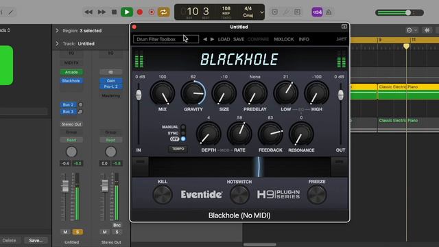Click the fast-forward transport button

click(x=102, y=12)
